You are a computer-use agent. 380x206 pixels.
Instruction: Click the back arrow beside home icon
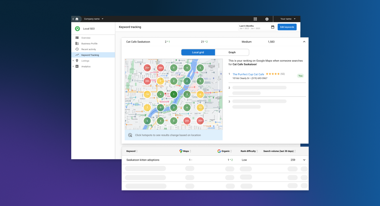(73, 19)
